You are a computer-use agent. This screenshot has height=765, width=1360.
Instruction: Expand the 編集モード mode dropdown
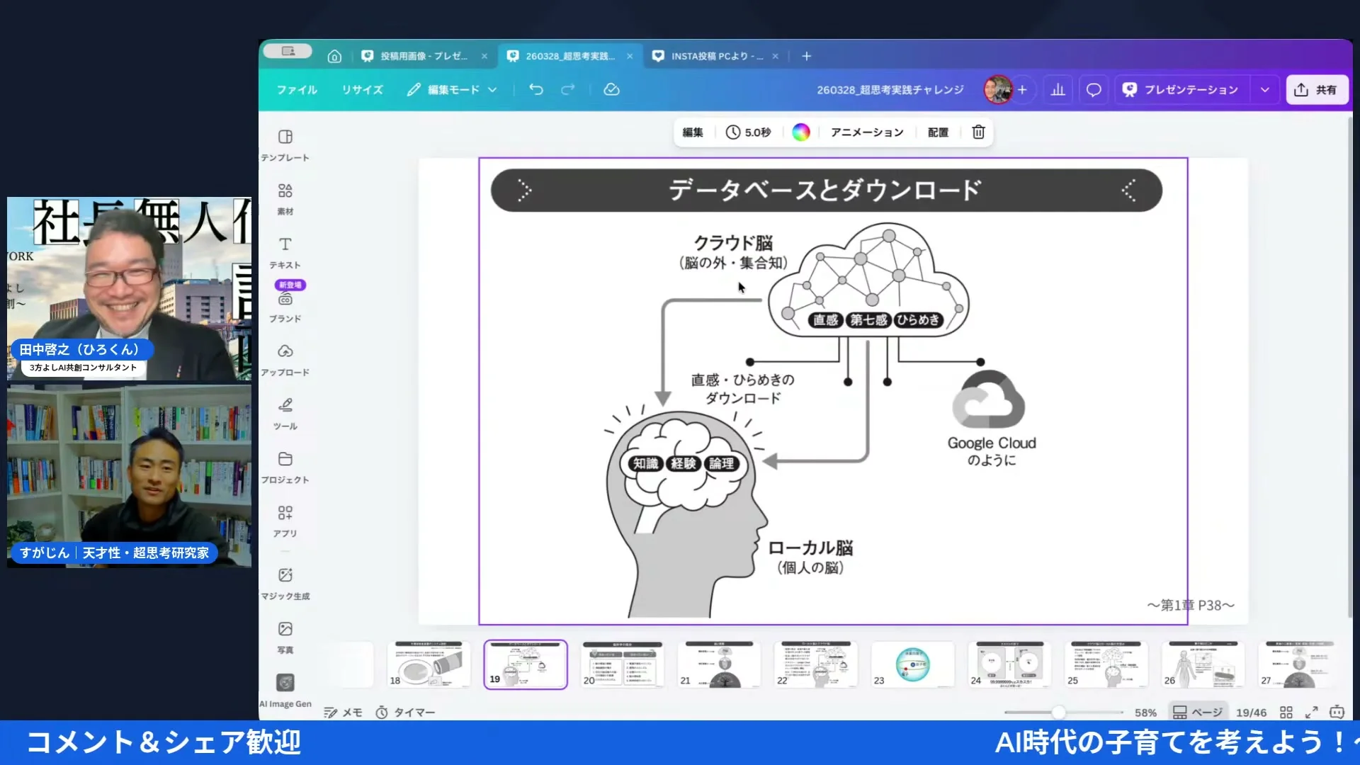click(493, 89)
